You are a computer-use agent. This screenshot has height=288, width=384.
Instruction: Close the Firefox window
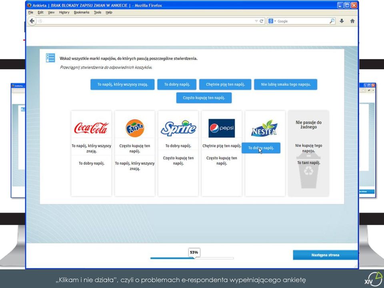coord(354,5)
